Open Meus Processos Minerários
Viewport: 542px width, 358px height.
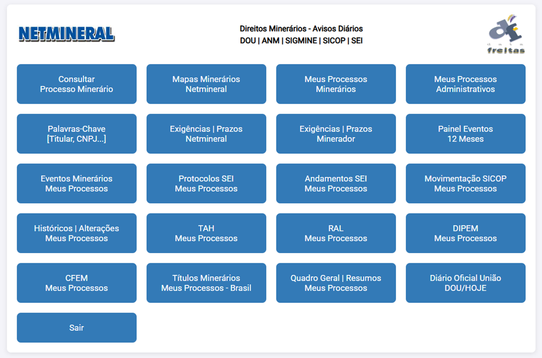pos(336,84)
